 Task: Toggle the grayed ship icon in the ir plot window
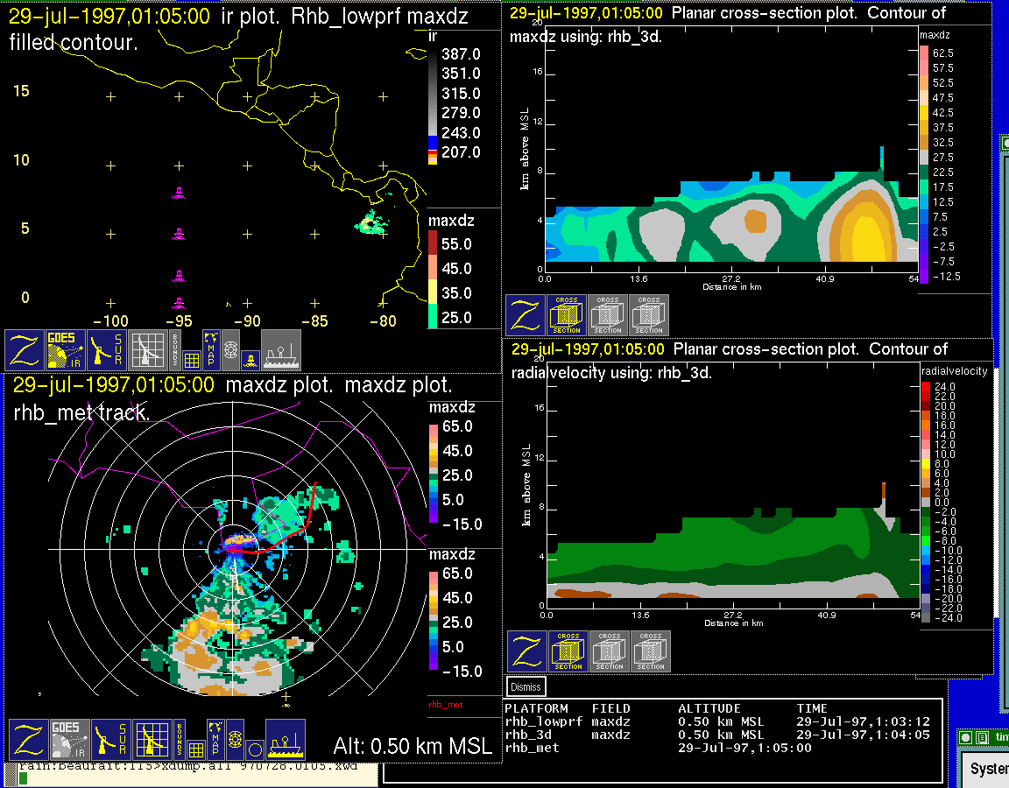(x=281, y=350)
